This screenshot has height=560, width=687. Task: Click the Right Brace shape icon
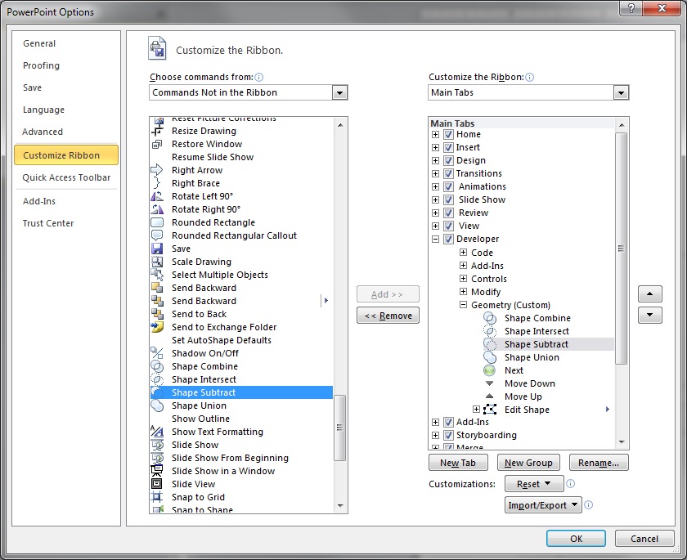(157, 183)
